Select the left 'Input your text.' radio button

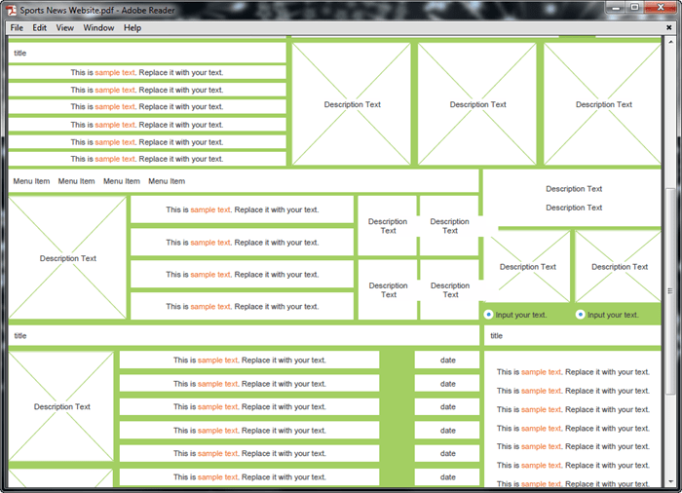coord(488,314)
